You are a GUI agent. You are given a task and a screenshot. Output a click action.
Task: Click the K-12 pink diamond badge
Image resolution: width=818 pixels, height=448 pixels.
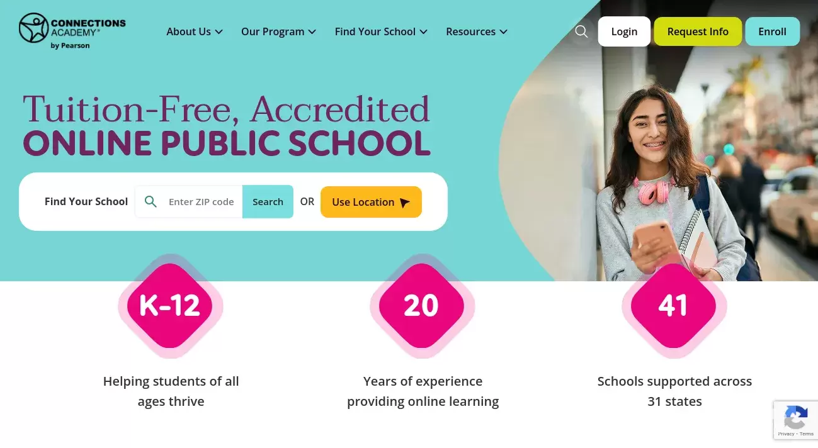coord(170,306)
